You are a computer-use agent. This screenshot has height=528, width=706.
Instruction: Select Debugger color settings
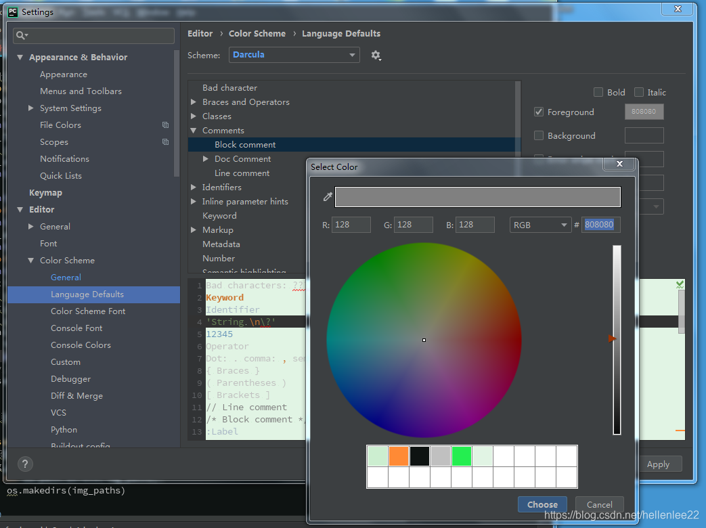70,379
